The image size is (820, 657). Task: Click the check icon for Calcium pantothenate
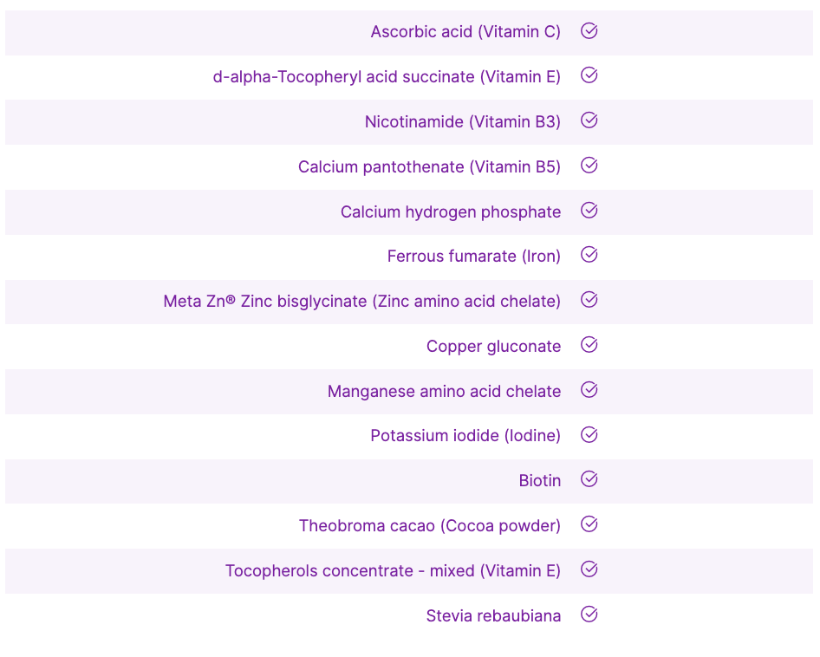[x=589, y=166]
